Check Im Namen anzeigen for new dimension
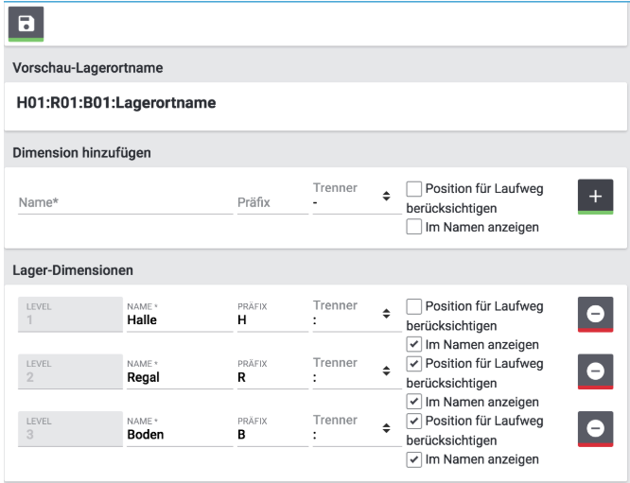Image resolution: width=630 pixels, height=483 pixels. [x=413, y=227]
